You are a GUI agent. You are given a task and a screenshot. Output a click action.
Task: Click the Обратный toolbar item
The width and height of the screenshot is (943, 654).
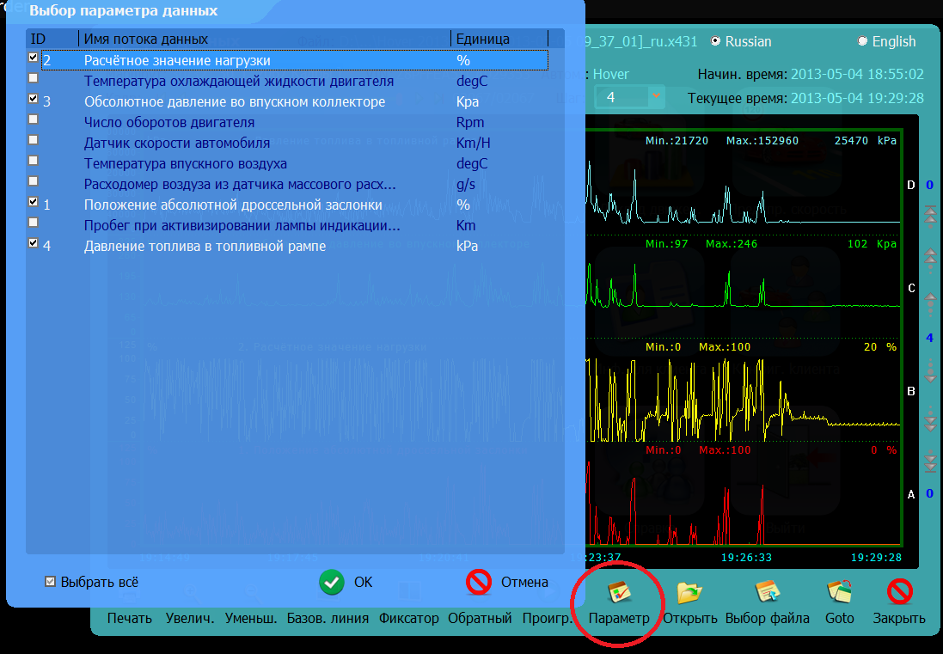pos(480,618)
